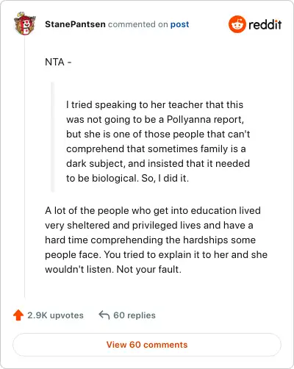Click the reply arrow icon
The image size is (294, 369).
[104, 315]
